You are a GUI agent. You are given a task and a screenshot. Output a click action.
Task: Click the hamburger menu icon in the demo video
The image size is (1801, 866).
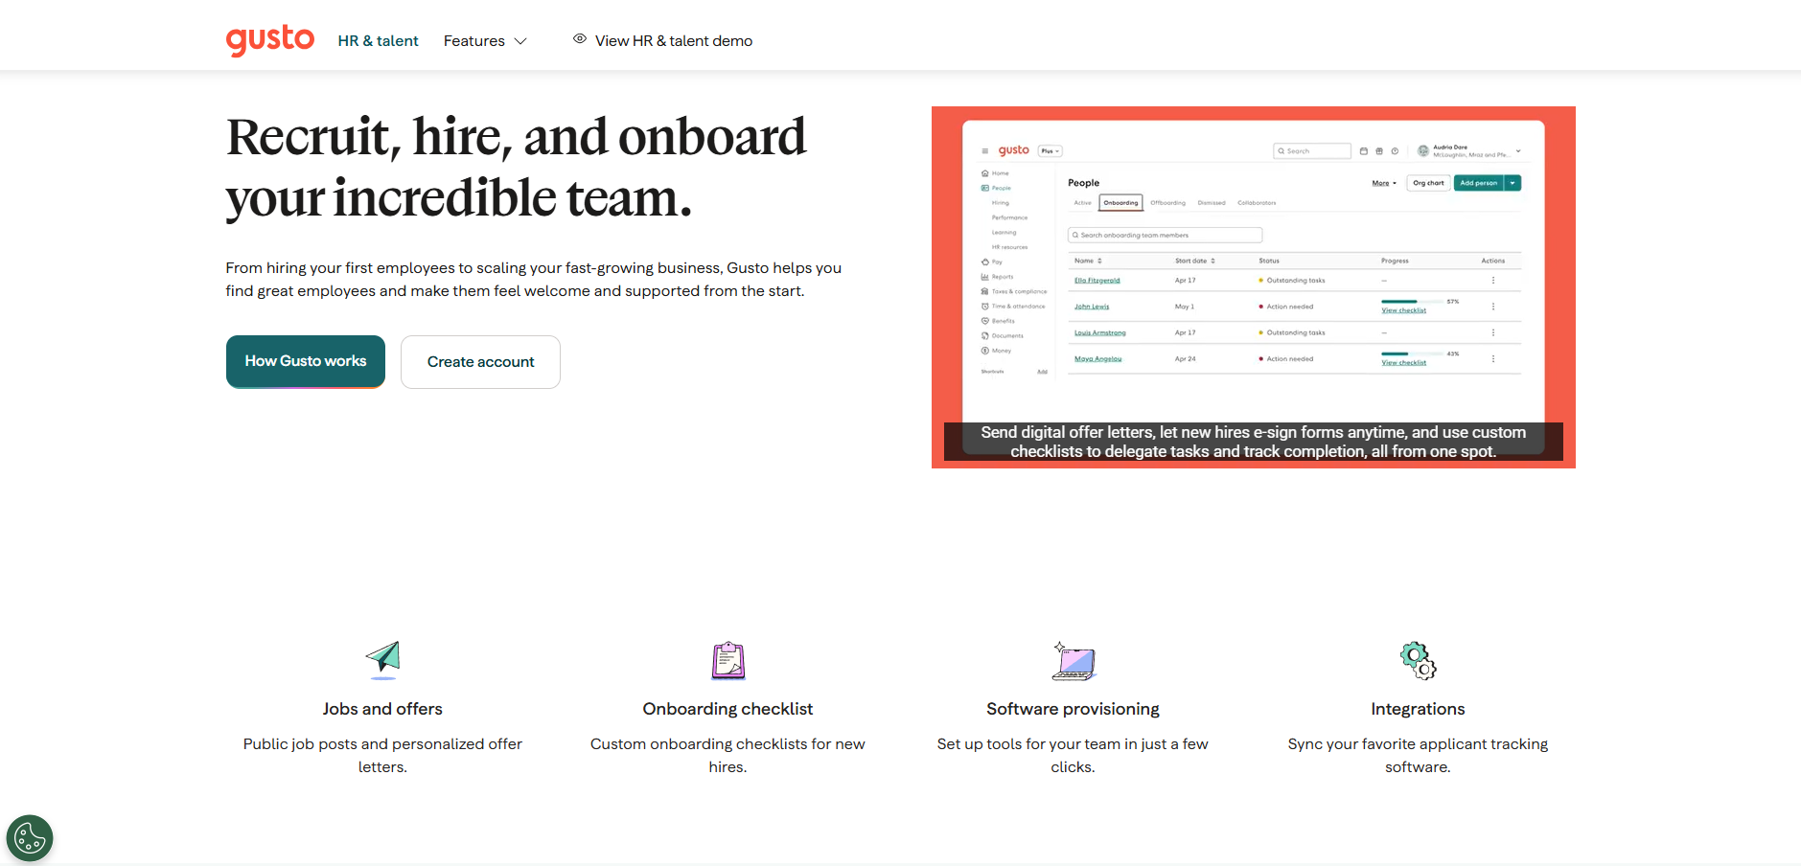tap(984, 151)
